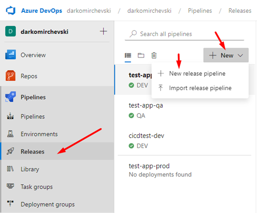
Task: Click the New button
Action: 226,55
